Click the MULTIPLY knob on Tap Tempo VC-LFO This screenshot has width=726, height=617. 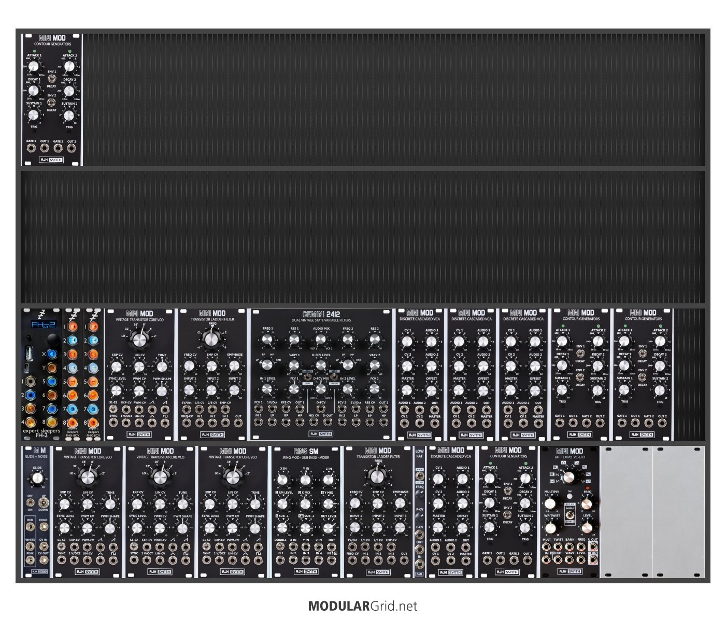[550, 504]
